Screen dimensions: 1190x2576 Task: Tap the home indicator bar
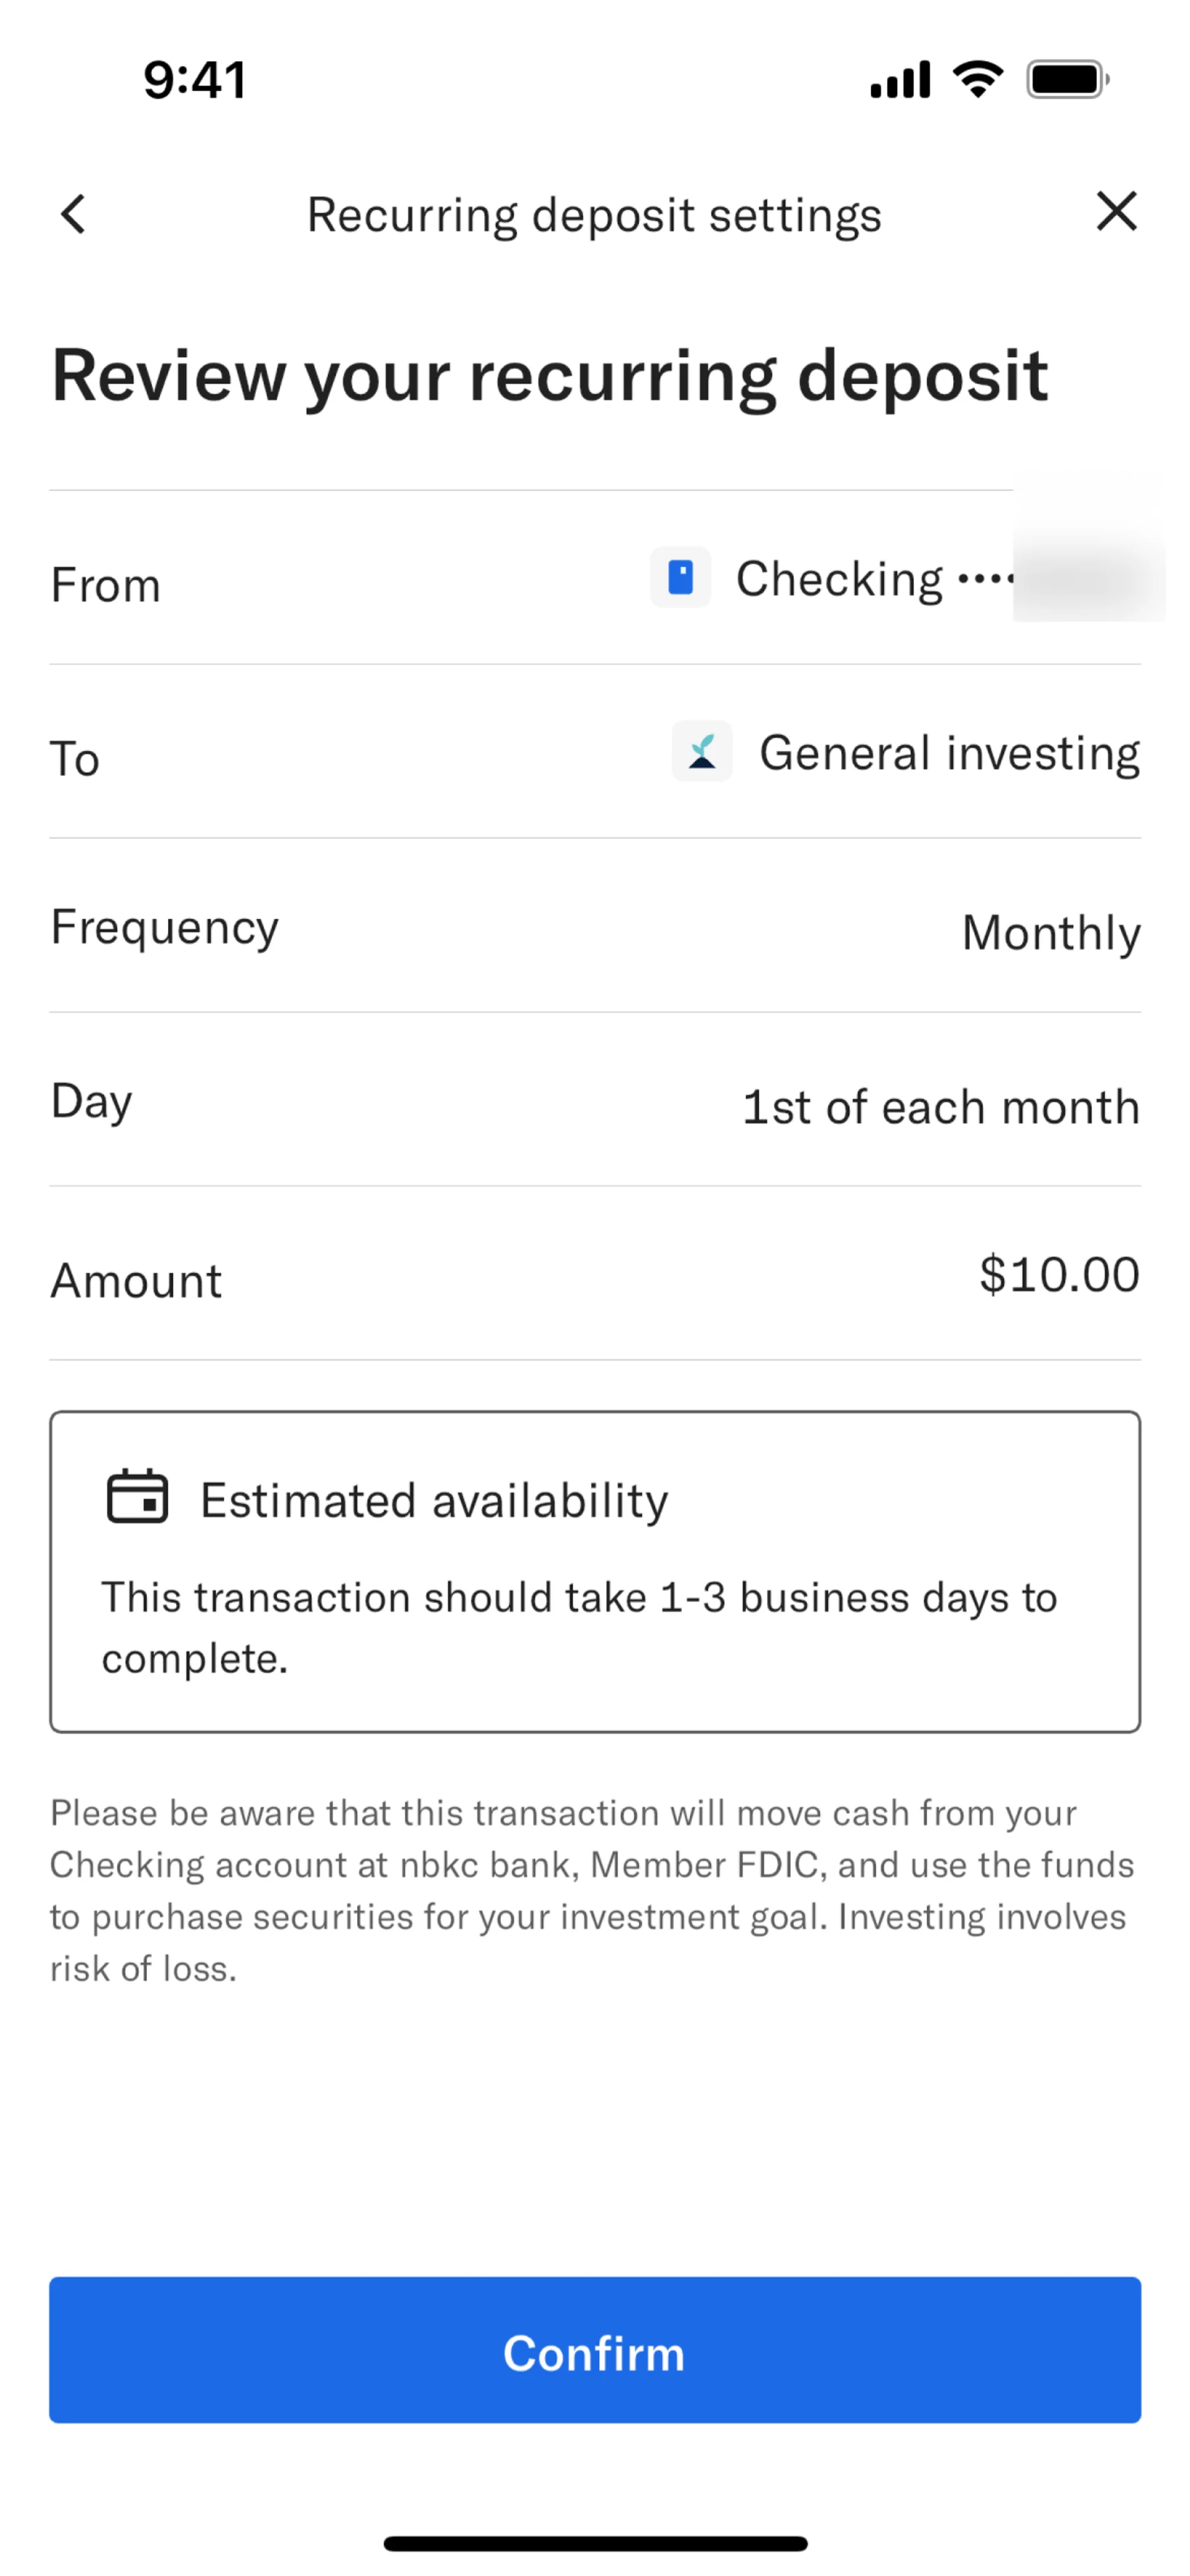tap(595, 2543)
